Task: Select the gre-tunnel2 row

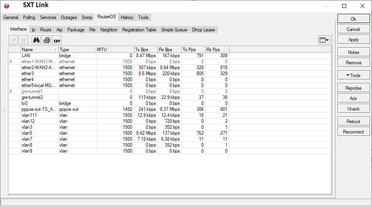Action: click(x=119, y=97)
